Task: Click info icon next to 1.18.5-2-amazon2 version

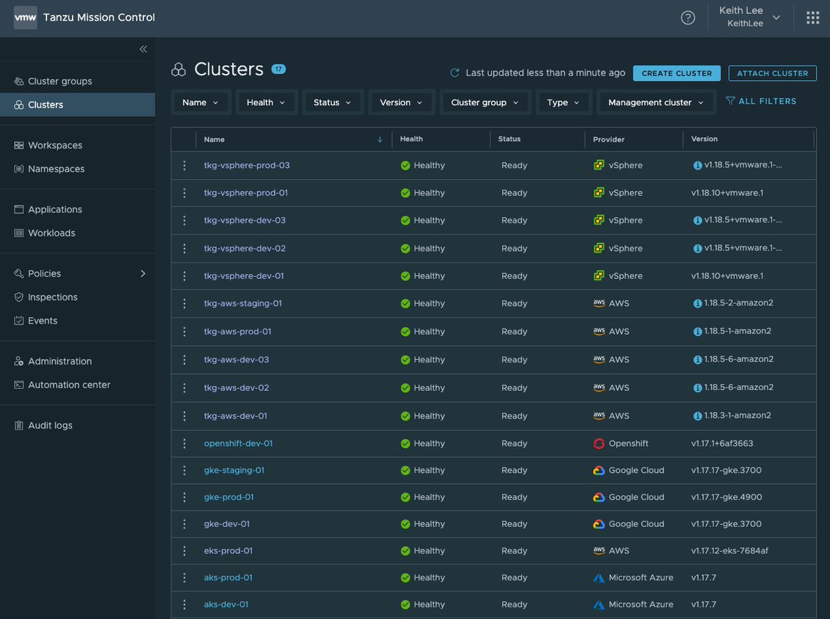Action: pyautogui.click(x=697, y=304)
